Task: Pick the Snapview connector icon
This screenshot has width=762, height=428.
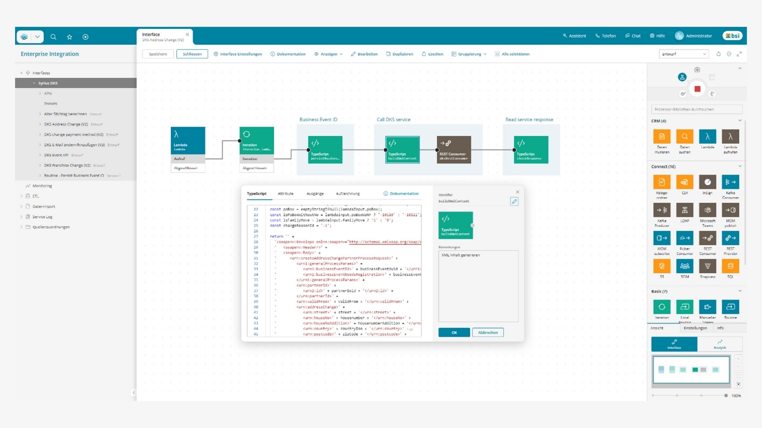Action: point(707,266)
